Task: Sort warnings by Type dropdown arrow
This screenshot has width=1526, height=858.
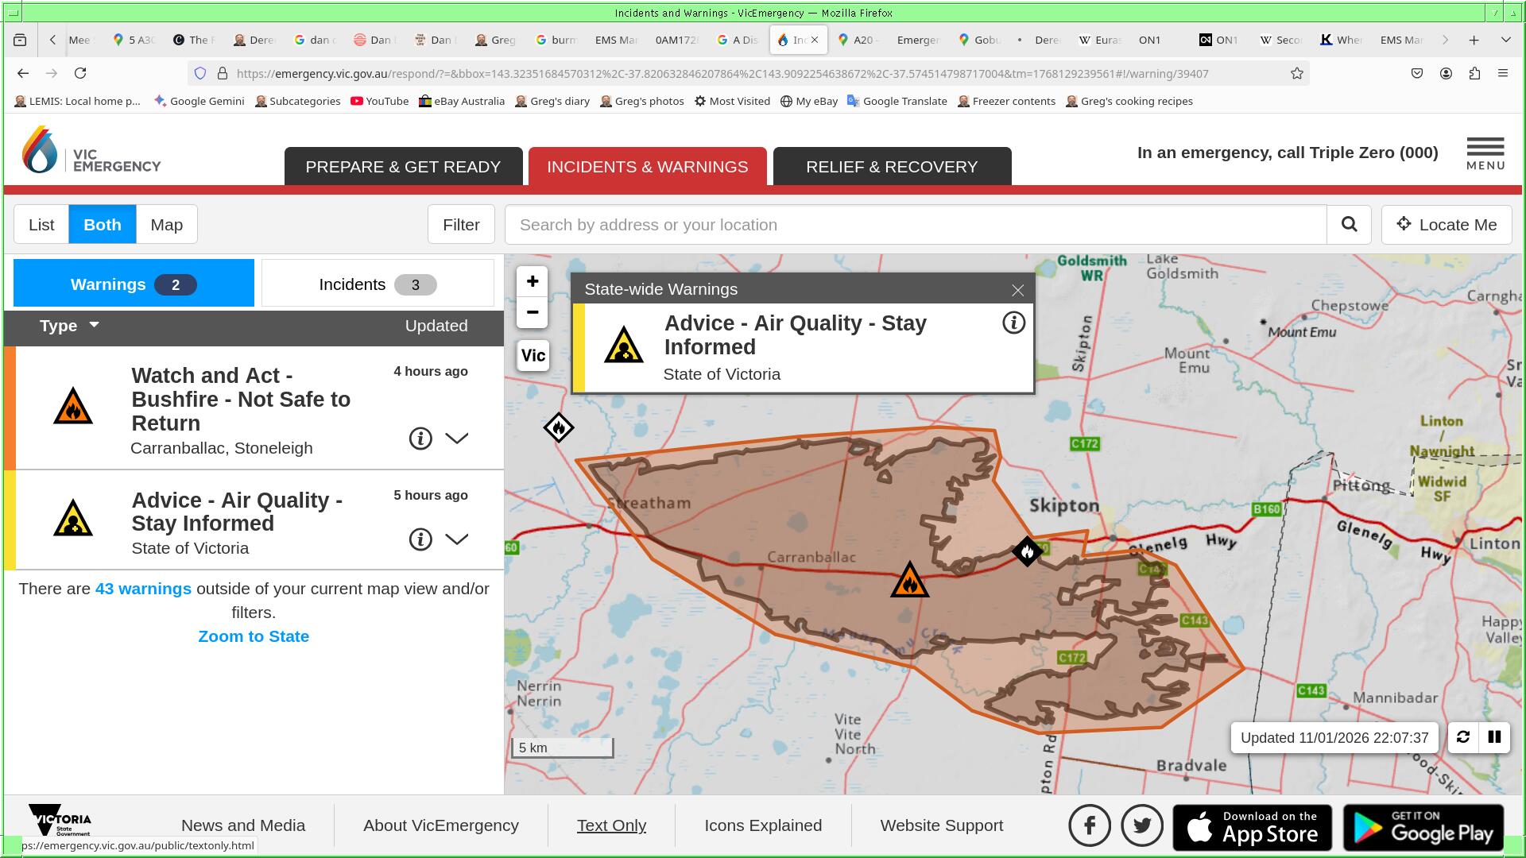Action: pos(94,325)
